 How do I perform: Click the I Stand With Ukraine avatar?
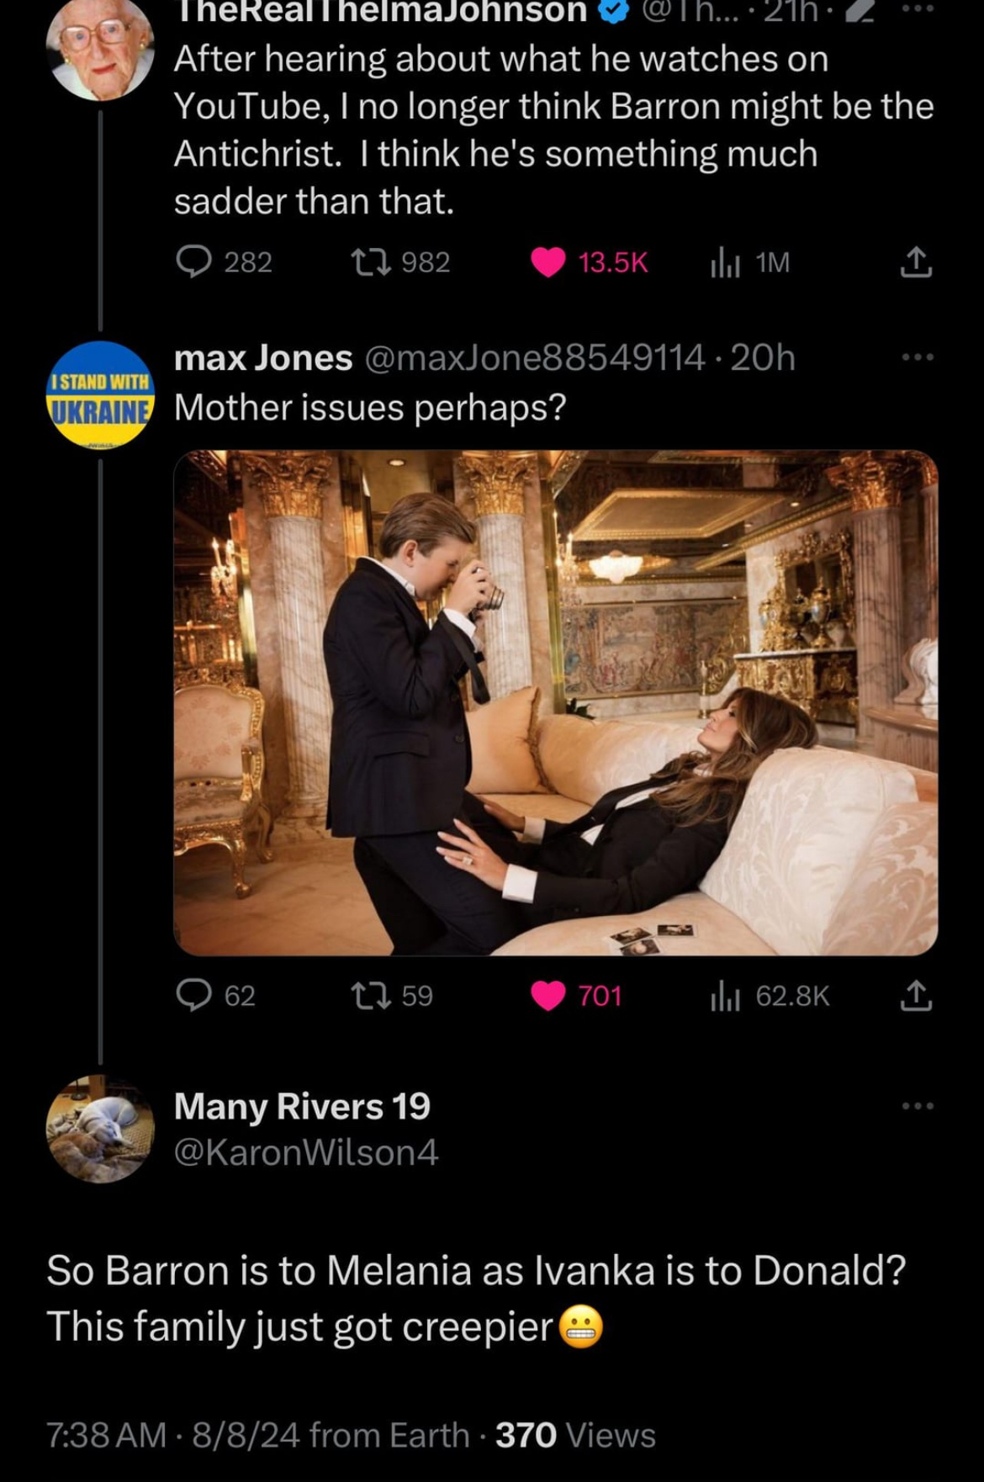point(99,394)
